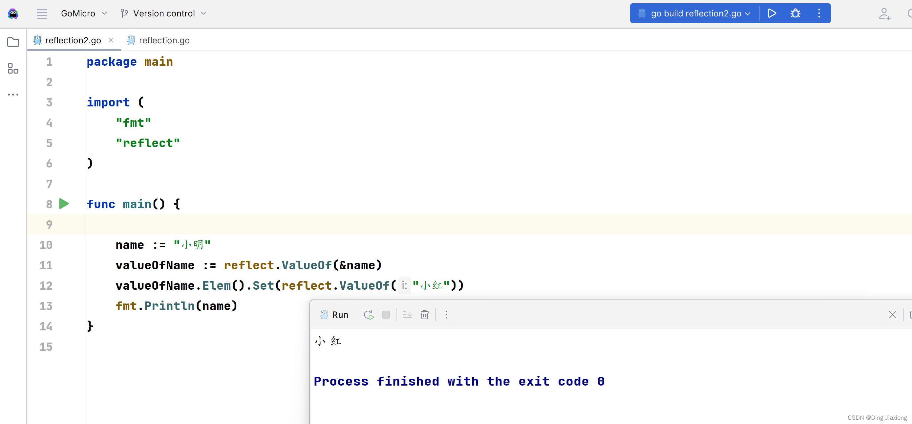The height and width of the screenshot is (424, 912).
Task: Open the Structure tool window icon
Action: click(13, 68)
